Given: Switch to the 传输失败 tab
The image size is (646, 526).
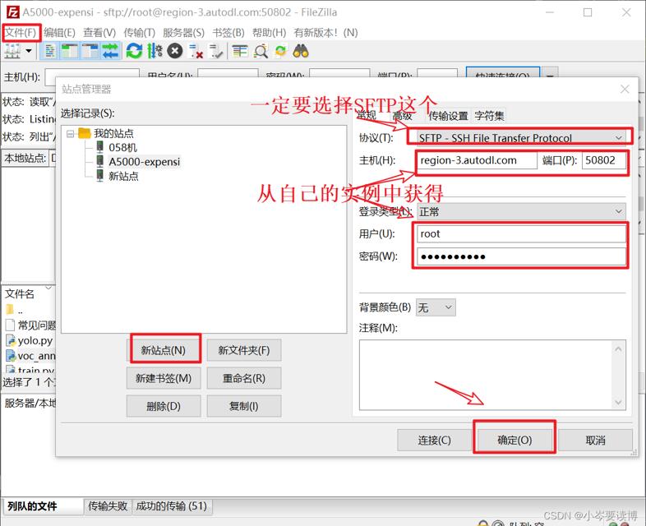Looking at the screenshot, I should tap(108, 506).
